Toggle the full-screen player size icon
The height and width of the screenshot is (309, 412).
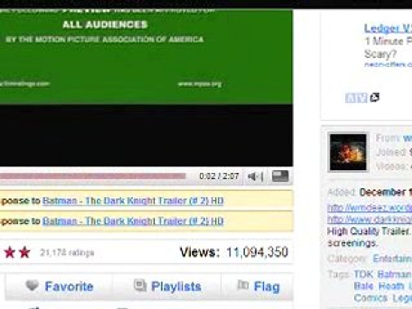pyautogui.click(x=280, y=176)
